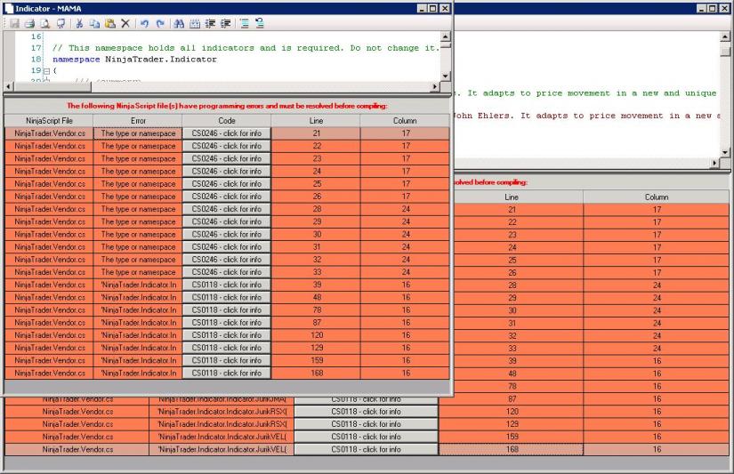Maximize the Indicator - MAMA window
Screen dimensions: 734x474
tap(432, 8)
